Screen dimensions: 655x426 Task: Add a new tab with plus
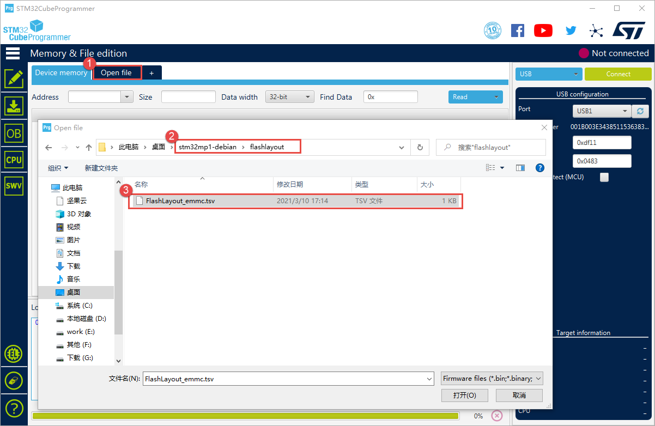pyautogui.click(x=151, y=73)
